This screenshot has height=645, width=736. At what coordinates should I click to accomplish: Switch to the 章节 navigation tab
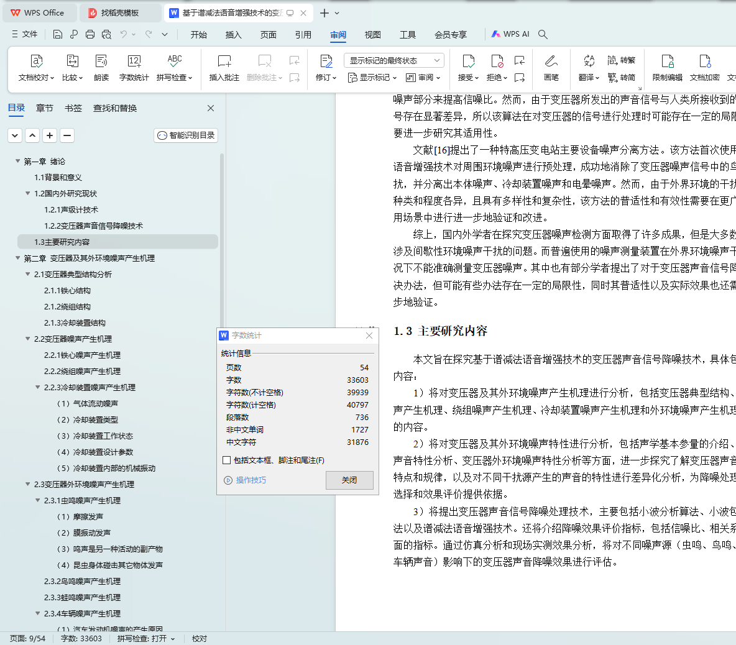(45, 108)
